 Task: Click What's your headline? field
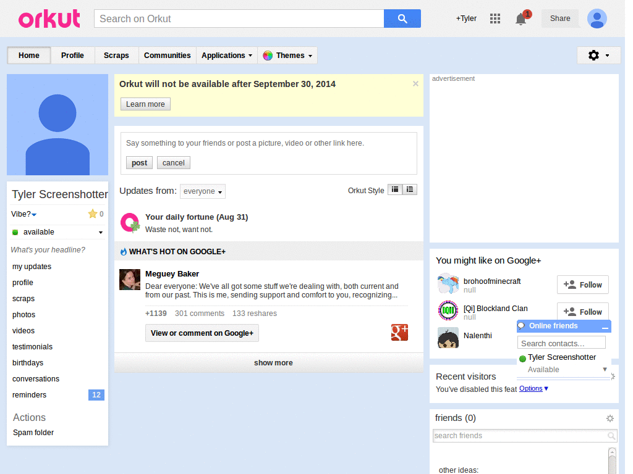tap(48, 250)
